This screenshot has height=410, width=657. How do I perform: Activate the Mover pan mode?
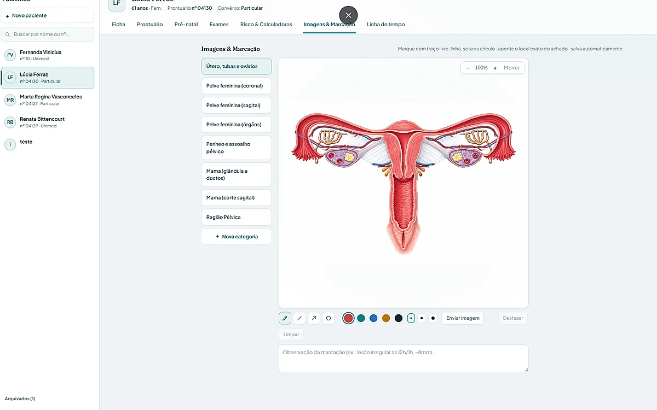(x=512, y=68)
